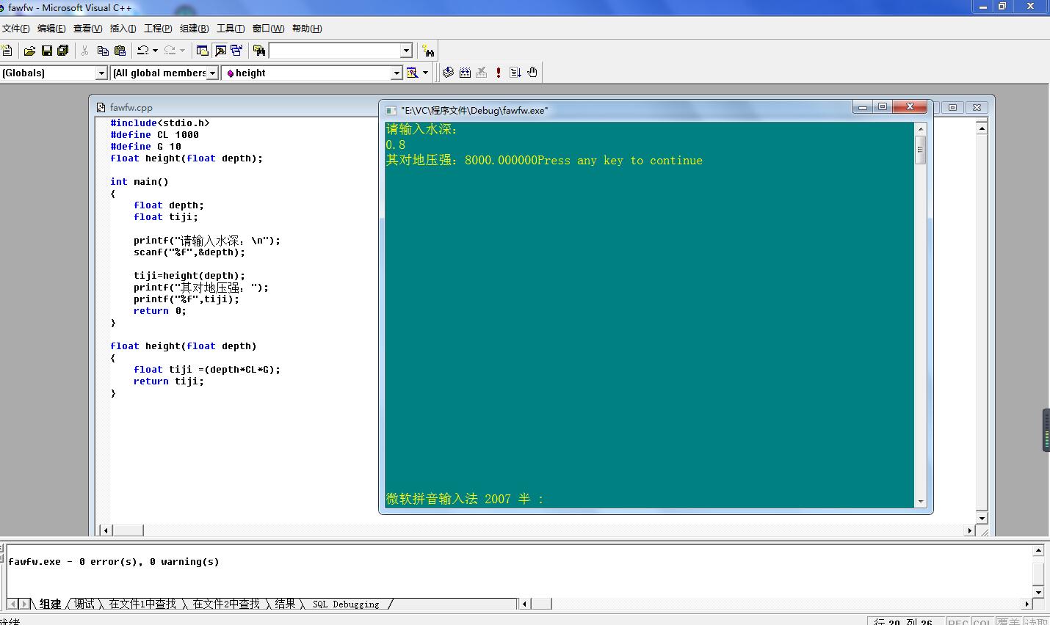Screen dimensions: 1050x625
Task: Click output pane scrollbar down arrow
Action: (1038, 592)
